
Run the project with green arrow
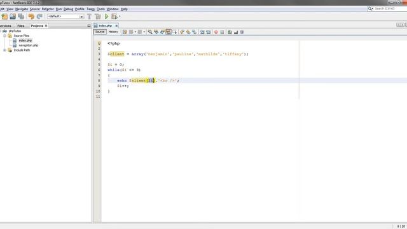[106, 17]
